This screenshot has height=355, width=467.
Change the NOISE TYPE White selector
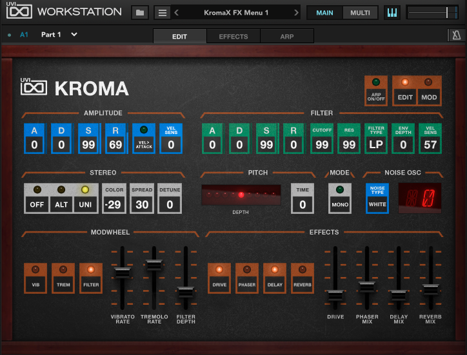[377, 198]
